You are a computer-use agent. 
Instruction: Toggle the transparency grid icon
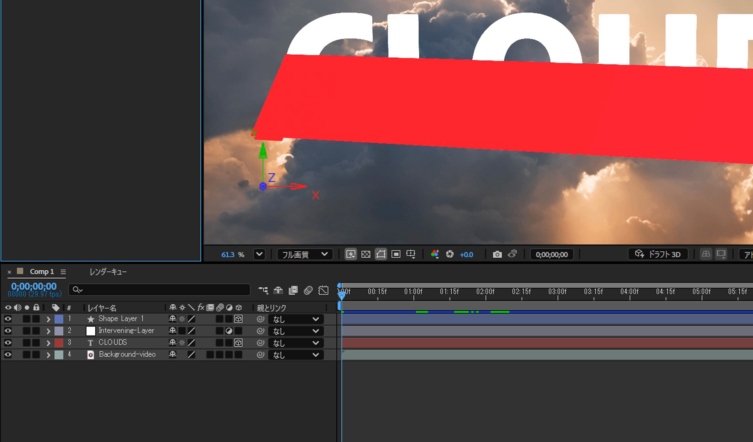[366, 254]
